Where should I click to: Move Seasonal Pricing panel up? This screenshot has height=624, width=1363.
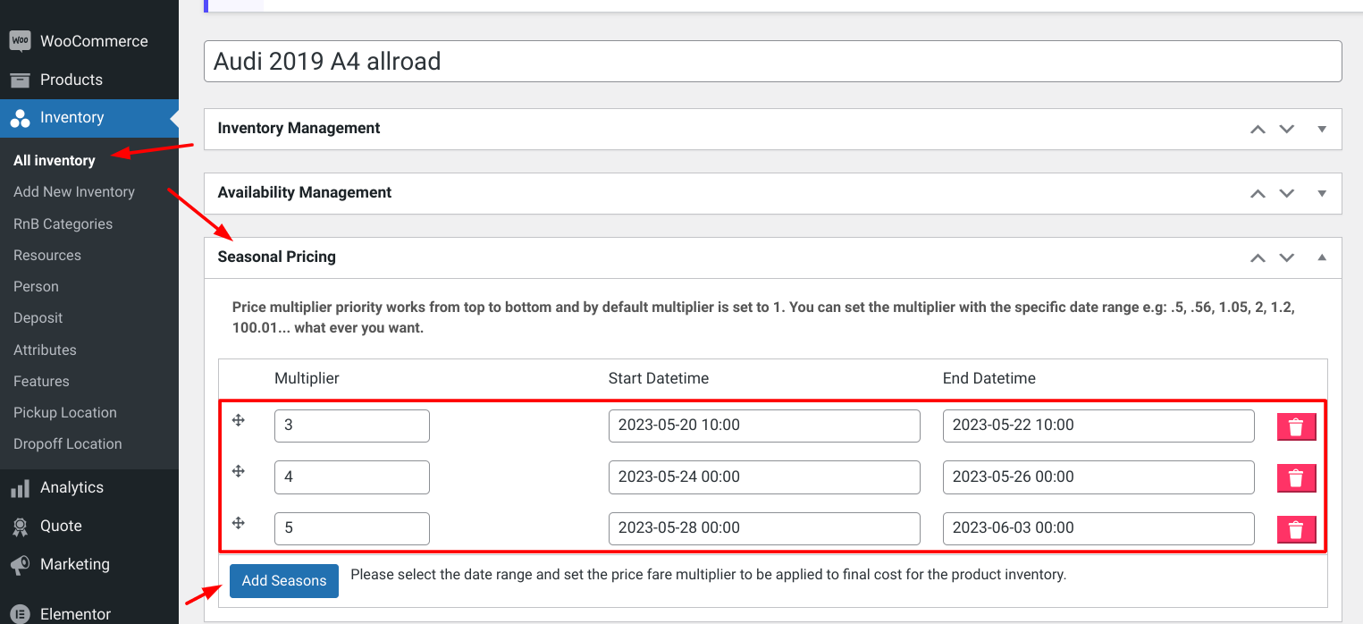1258,257
